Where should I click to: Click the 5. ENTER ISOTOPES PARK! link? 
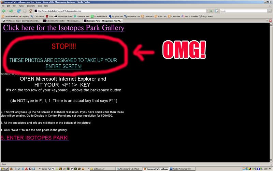35,138
